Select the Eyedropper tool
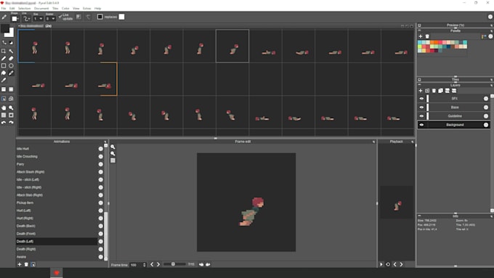The height and width of the screenshot is (278, 494). [x=4, y=81]
